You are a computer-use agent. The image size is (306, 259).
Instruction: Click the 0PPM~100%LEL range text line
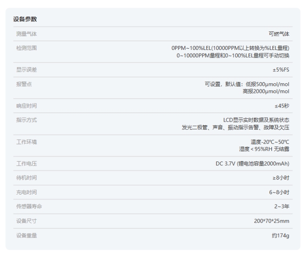(230, 48)
